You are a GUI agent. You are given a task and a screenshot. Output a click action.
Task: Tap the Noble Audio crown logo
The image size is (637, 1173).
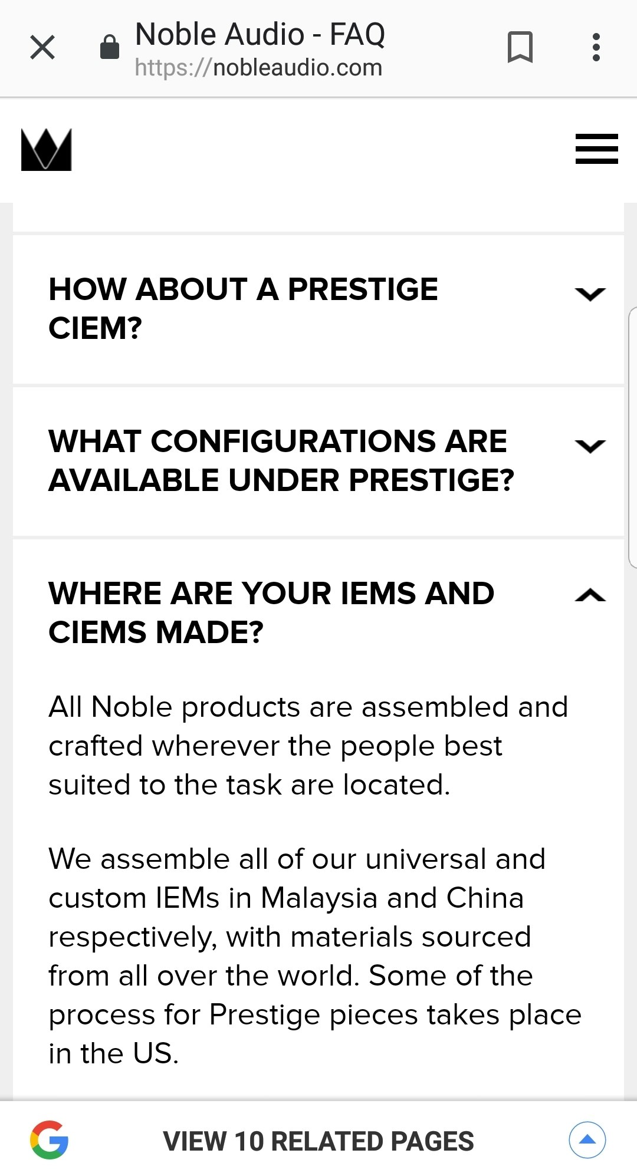(46, 150)
